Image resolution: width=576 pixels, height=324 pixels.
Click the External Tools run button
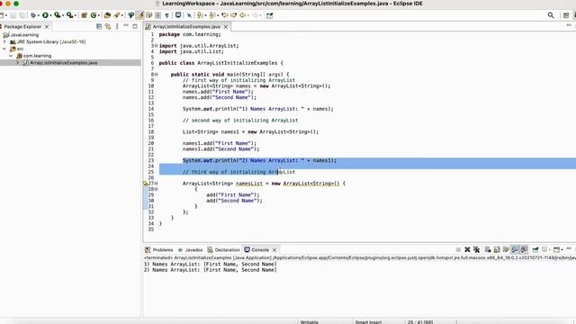click(69, 15)
